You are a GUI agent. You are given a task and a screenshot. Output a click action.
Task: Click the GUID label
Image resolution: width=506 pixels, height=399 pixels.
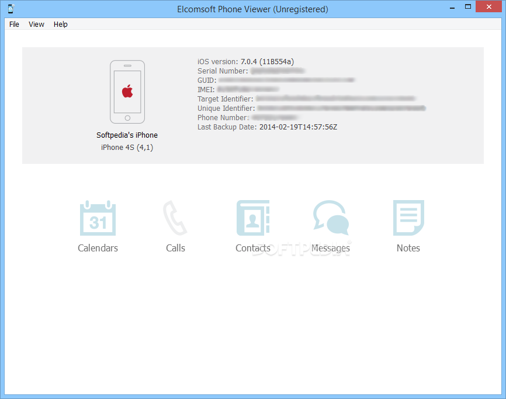click(207, 80)
